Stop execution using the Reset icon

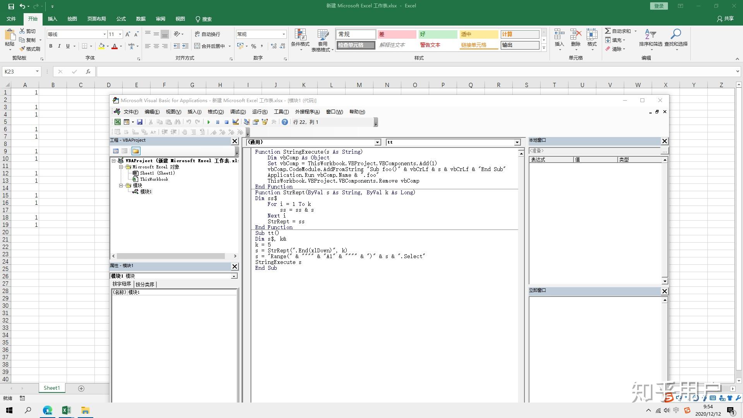pyautogui.click(x=226, y=122)
